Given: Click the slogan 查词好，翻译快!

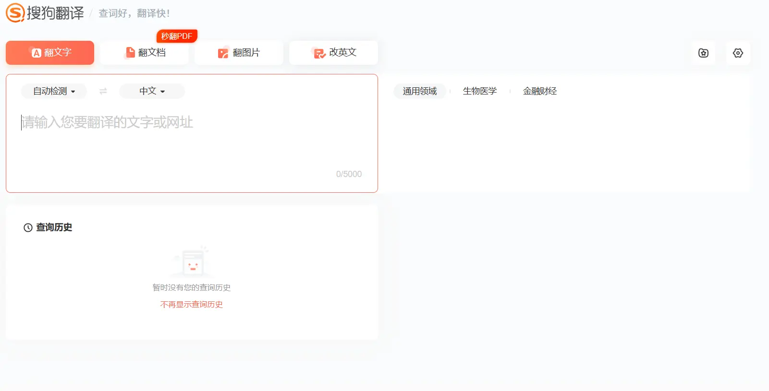Looking at the screenshot, I should pos(134,13).
